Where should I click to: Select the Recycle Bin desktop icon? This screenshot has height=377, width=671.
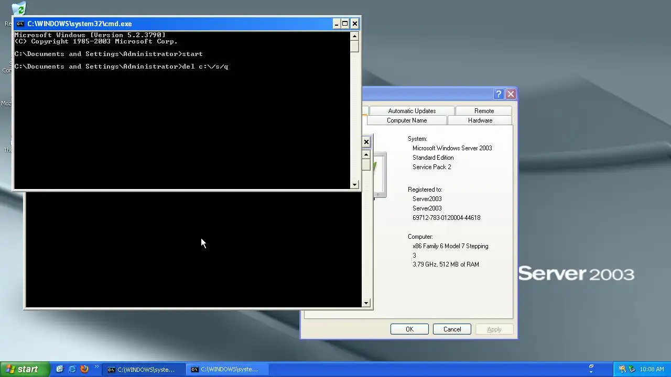19,8
